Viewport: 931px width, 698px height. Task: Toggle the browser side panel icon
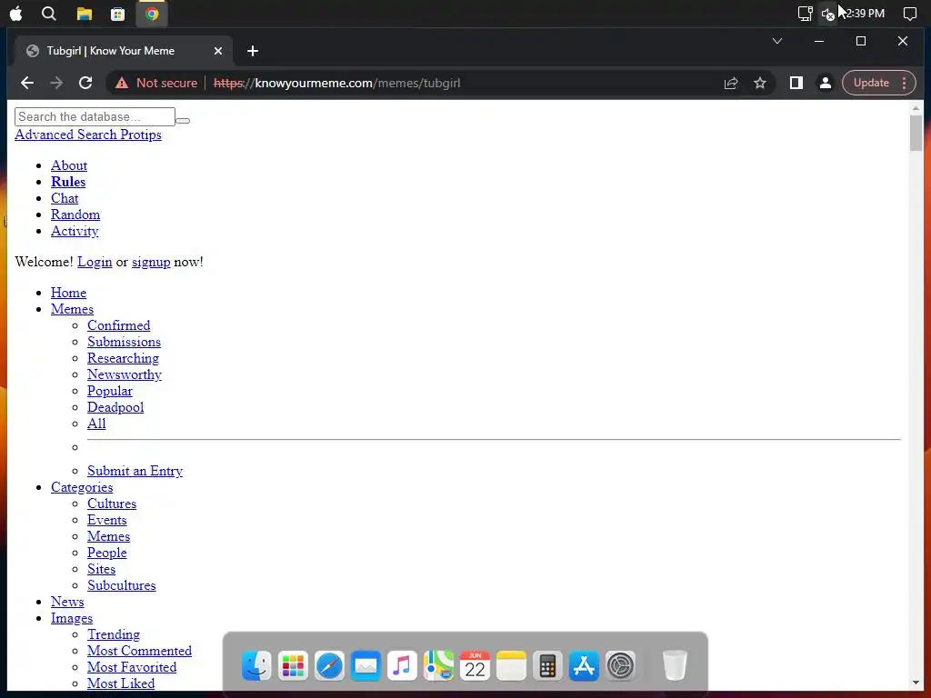(796, 83)
